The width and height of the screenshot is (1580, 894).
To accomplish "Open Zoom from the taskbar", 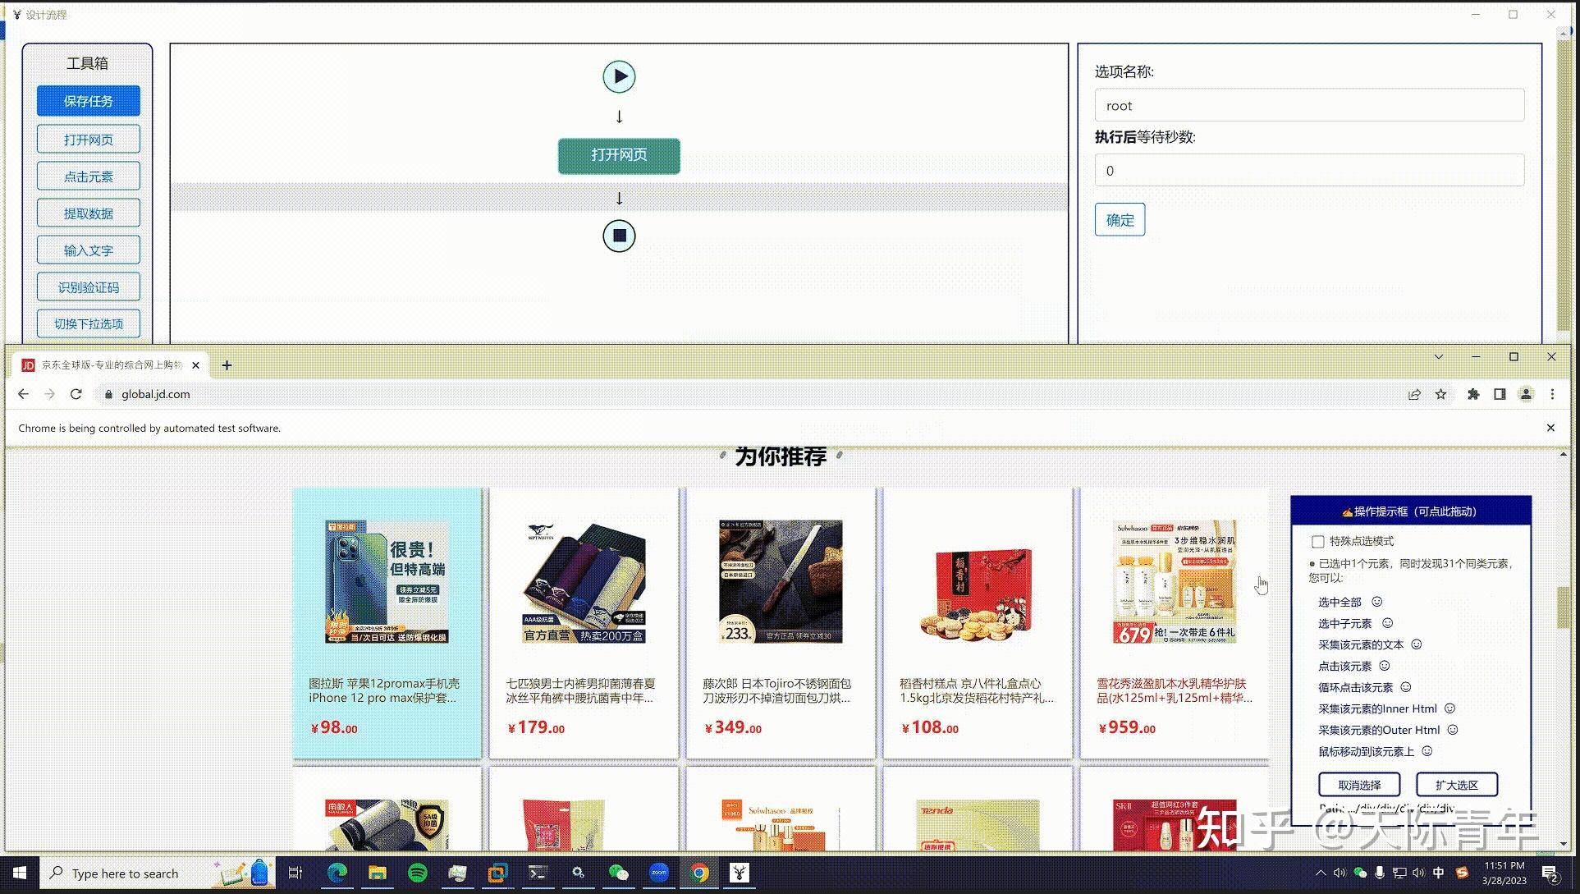I will click(x=659, y=873).
